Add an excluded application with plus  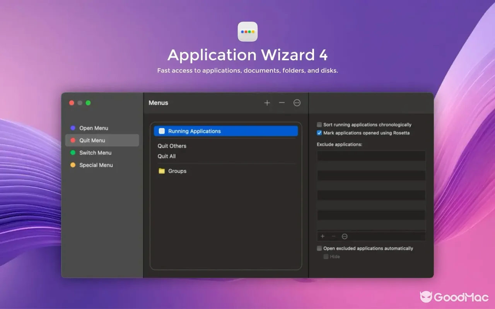[x=323, y=236]
